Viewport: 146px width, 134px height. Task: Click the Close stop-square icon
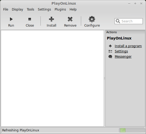tap(30, 19)
